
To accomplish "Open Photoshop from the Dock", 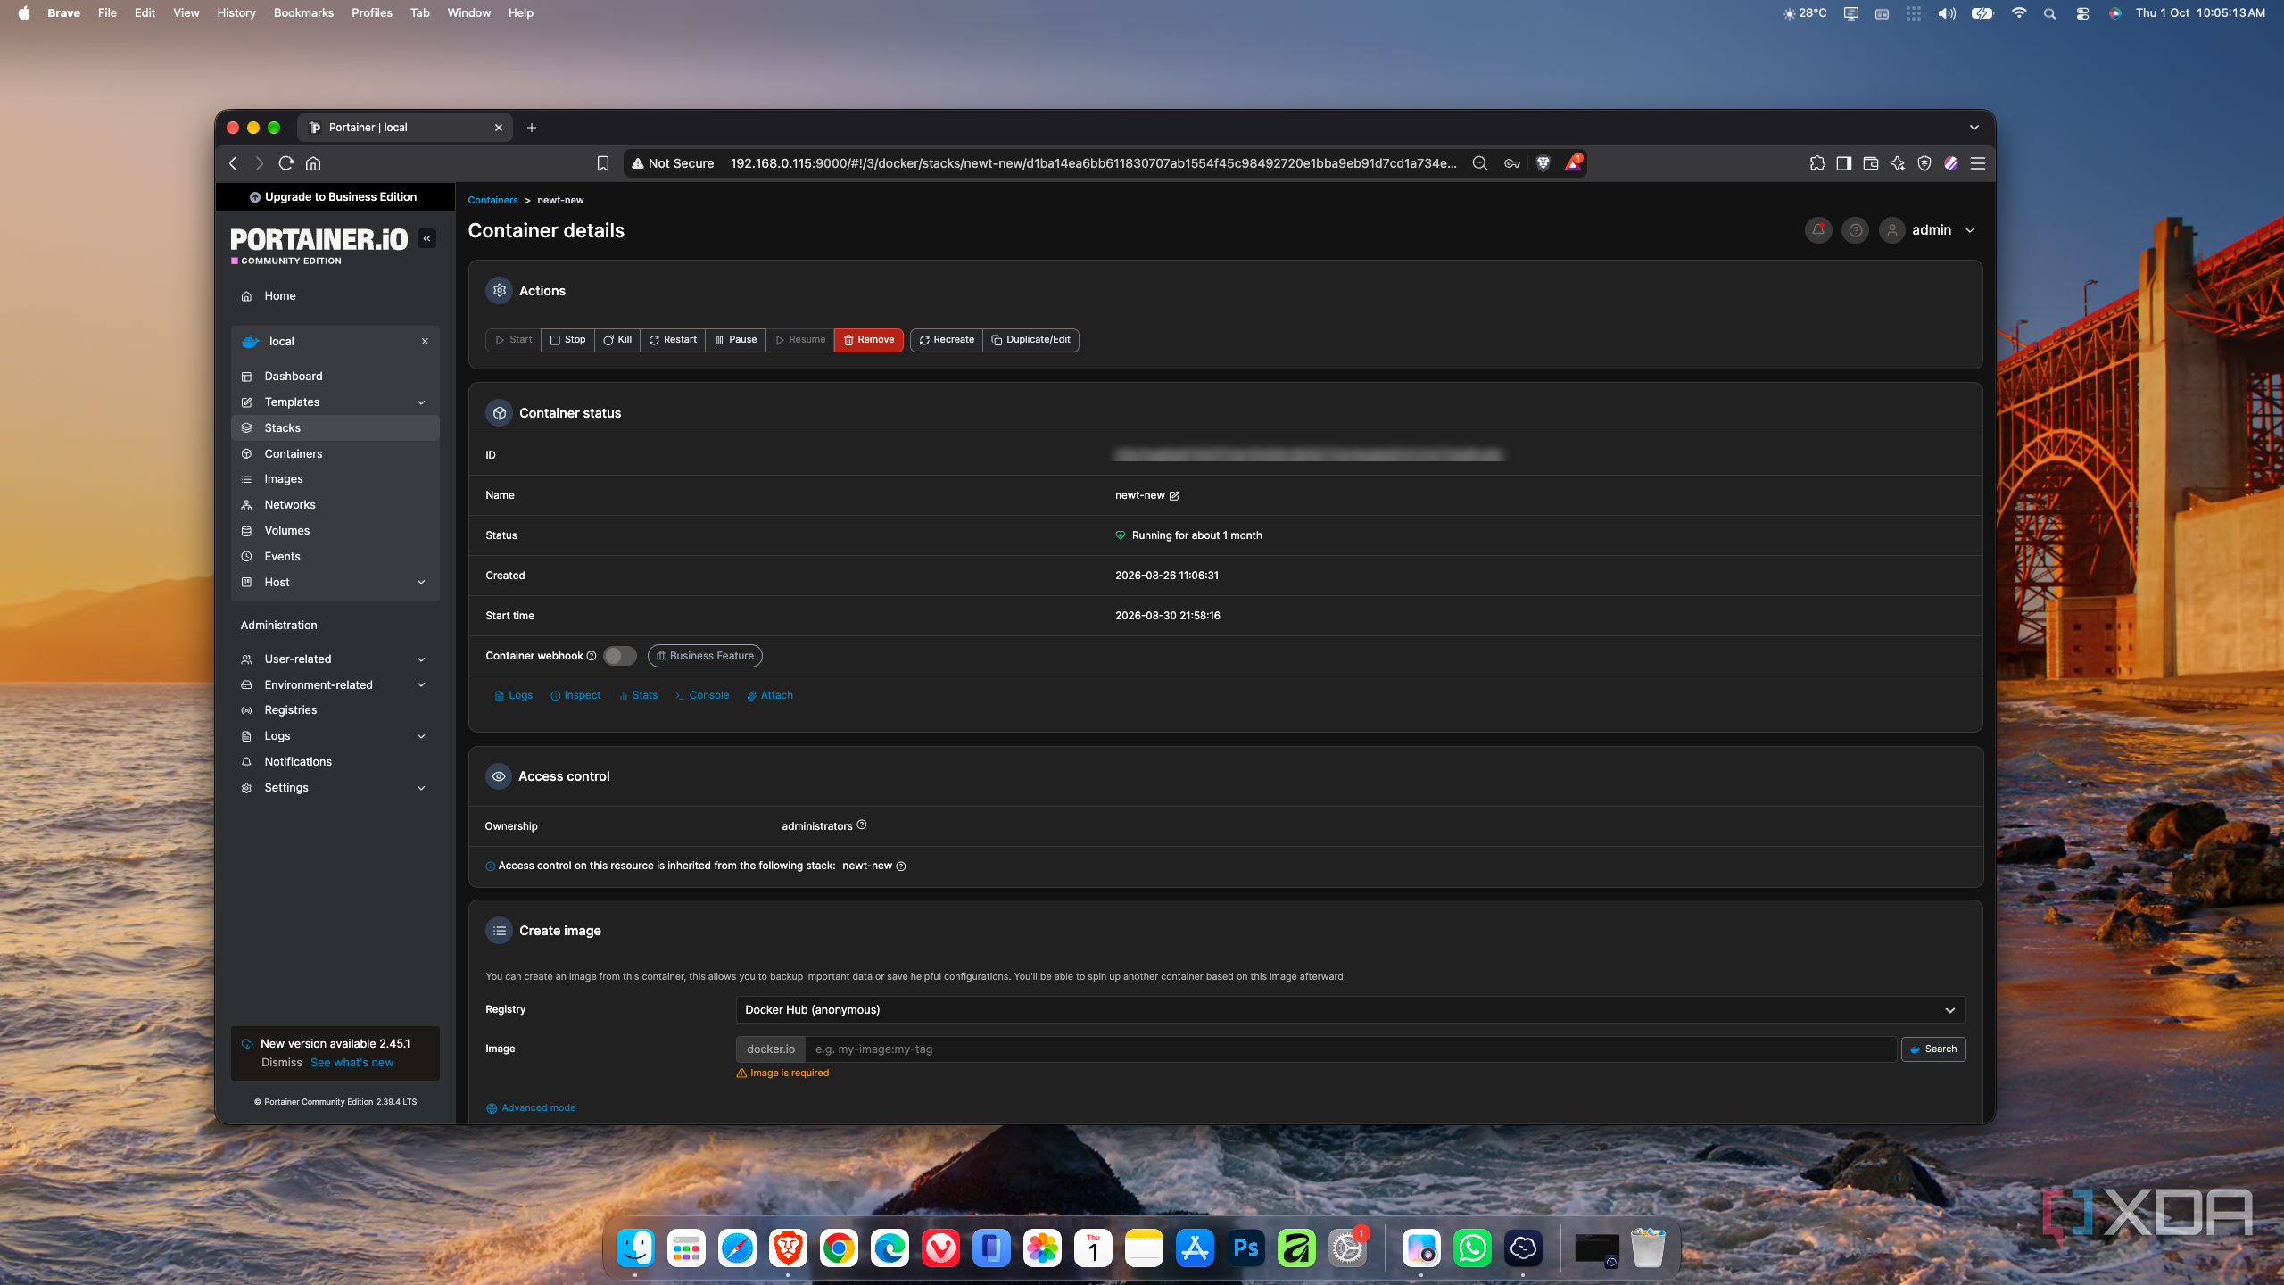I will [1245, 1248].
